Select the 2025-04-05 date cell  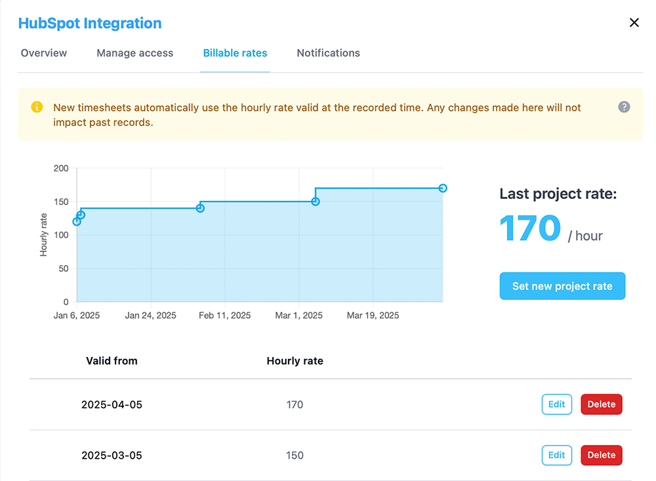coord(112,405)
